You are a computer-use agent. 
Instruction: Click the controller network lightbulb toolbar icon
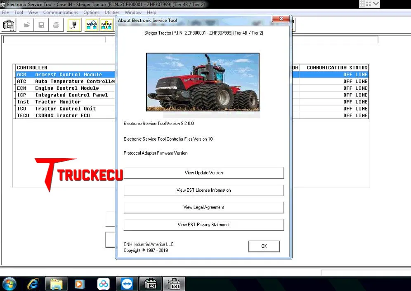coord(106,25)
